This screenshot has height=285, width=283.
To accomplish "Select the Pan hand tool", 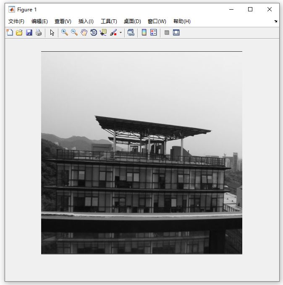I will [84, 32].
